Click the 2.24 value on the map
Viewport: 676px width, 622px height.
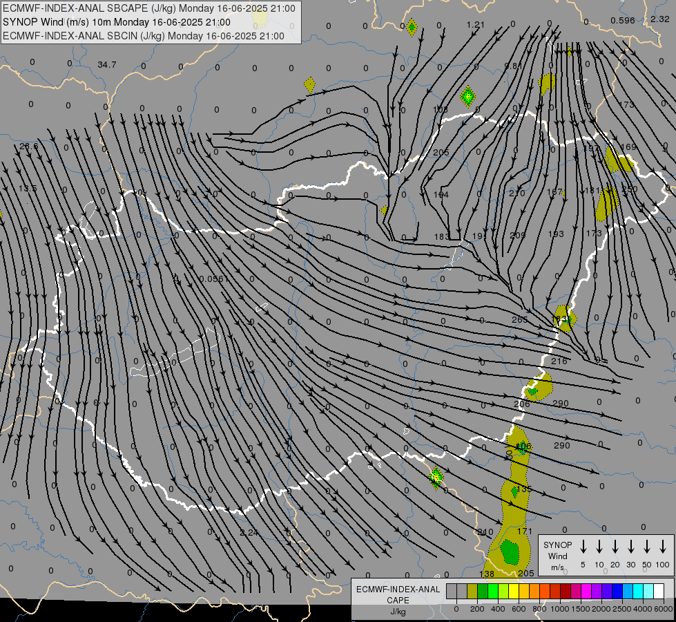point(249,533)
